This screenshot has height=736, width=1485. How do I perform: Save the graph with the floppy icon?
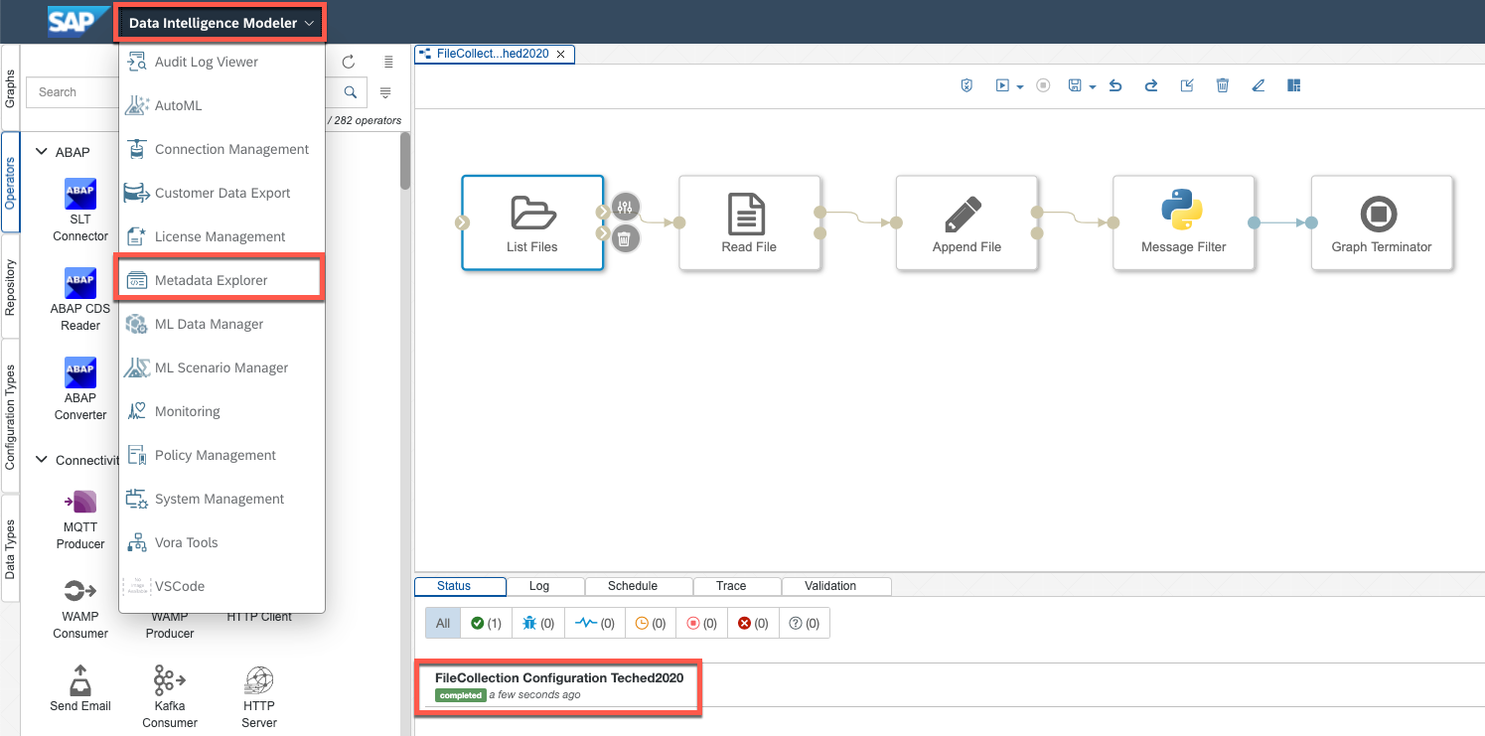pyautogui.click(x=1075, y=86)
